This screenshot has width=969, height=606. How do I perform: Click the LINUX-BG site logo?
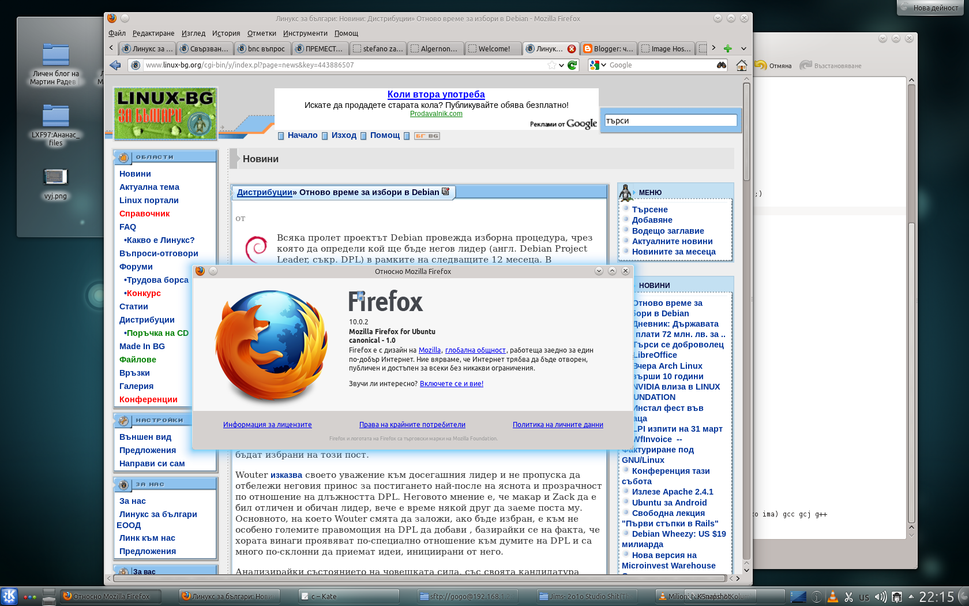pos(166,114)
